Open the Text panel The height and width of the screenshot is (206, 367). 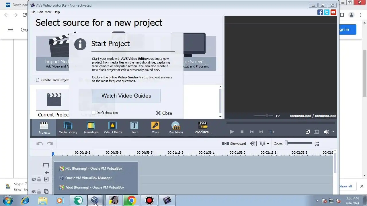click(134, 128)
